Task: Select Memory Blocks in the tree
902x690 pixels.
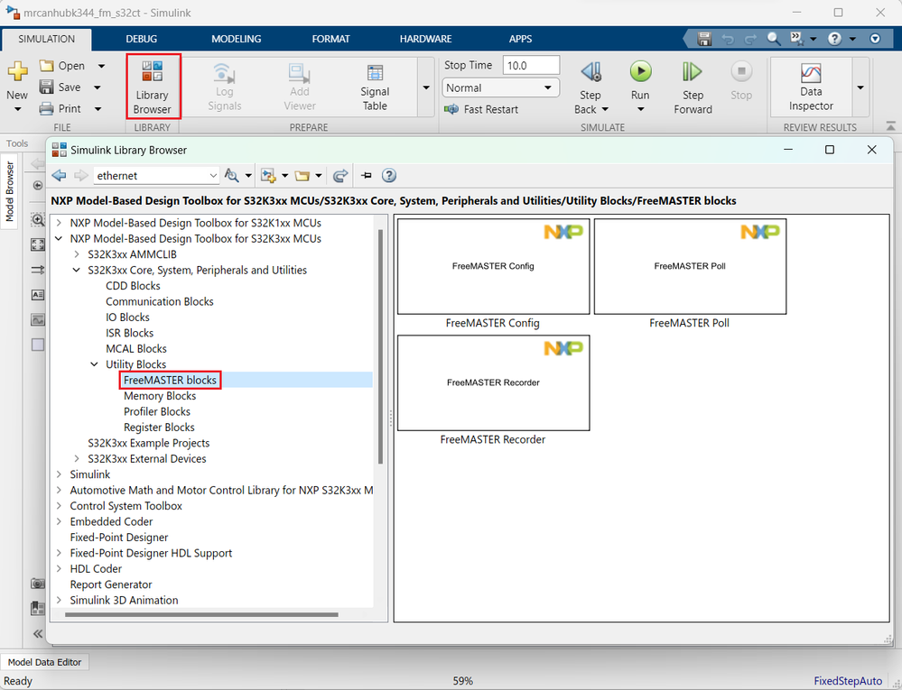Action: point(160,396)
